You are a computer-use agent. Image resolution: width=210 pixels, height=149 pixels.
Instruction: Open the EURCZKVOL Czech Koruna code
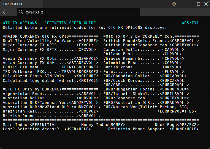[x=173, y=81]
